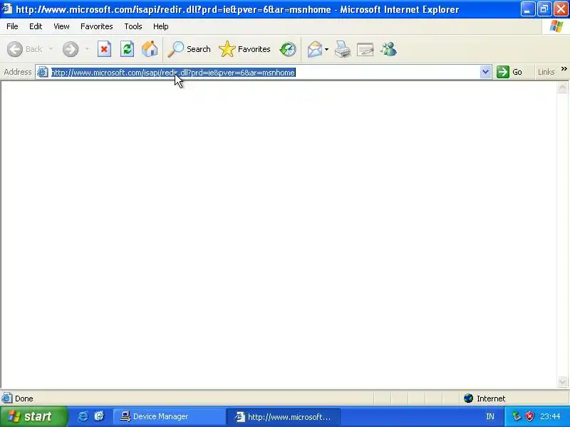Screen dimensions: 570x427
Task: Close the Internet Explorer window
Action: pyautogui.click(x=561, y=9)
